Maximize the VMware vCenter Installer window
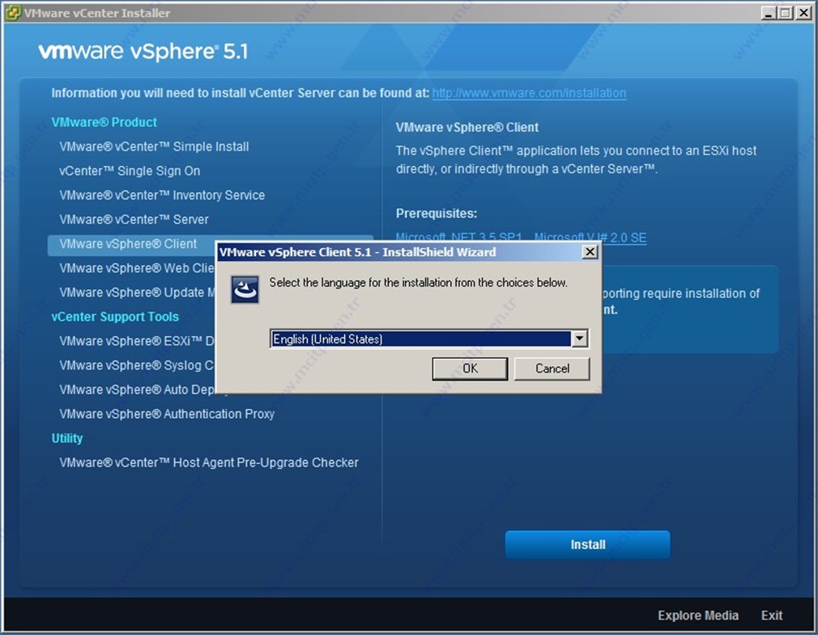 click(x=785, y=13)
